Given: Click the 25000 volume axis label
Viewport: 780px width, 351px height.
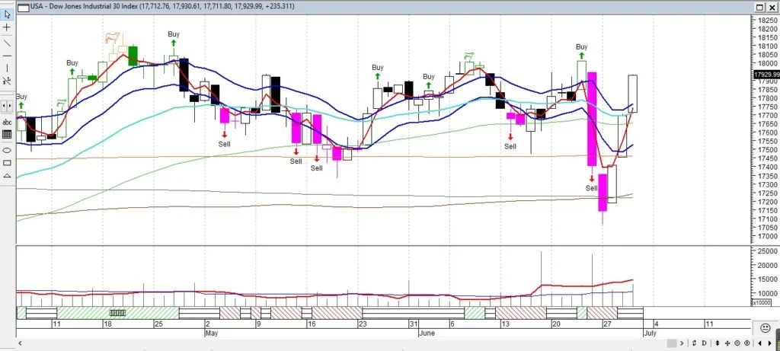Looking at the screenshot, I should pyautogui.click(x=768, y=251).
